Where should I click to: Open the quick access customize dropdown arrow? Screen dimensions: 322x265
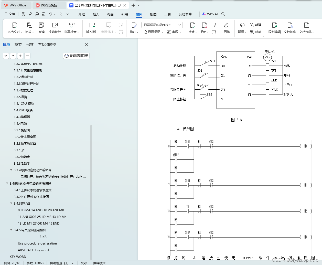point(68,14)
